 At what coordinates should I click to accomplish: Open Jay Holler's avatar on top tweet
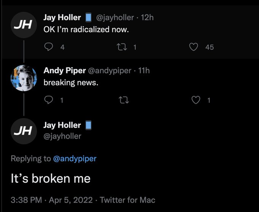pyautogui.click(x=24, y=25)
